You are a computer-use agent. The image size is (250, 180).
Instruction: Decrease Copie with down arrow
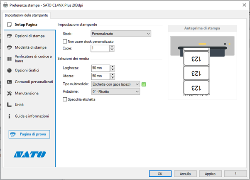coord(112,50)
